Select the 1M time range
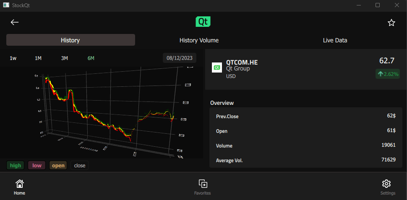 pyautogui.click(x=38, y=58)
